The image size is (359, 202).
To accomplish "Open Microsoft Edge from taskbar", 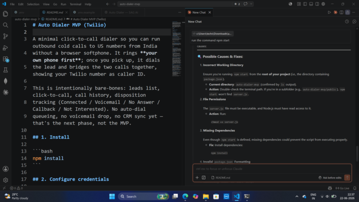I will coord(185,197).
